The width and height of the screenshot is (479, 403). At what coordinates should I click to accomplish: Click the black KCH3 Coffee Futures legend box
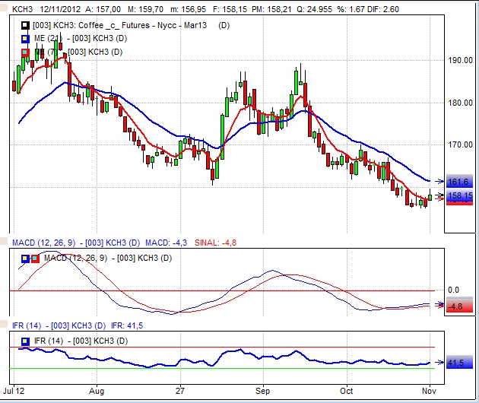click(25, 26)
